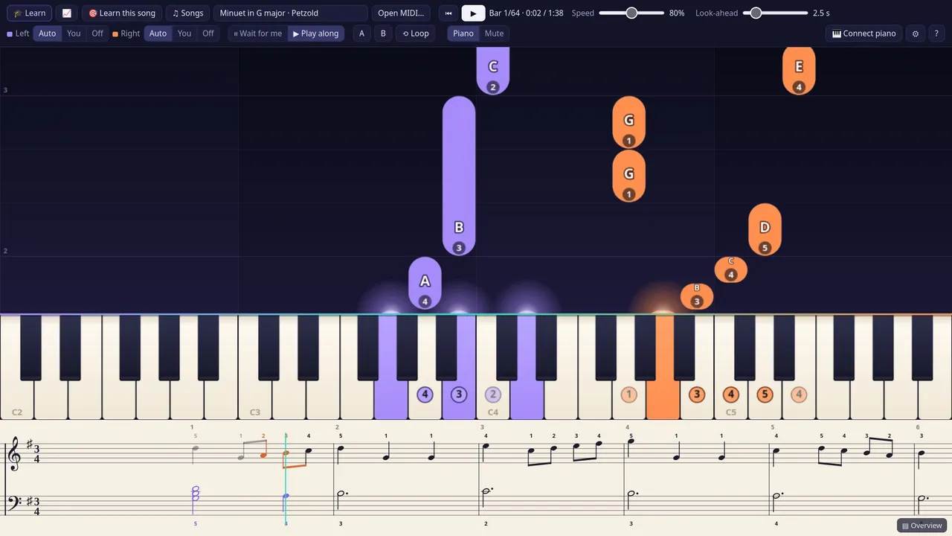
Task: Click Open MIDI button
Action: coord(401,13)
